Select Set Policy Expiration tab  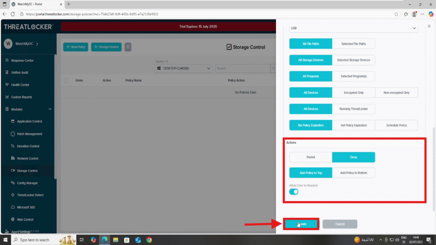(x=353, y=125)
